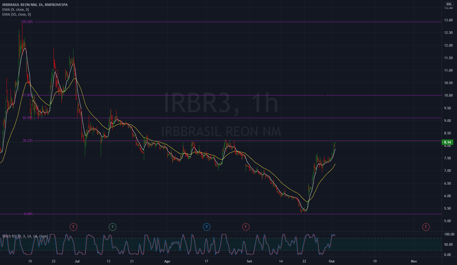Viewport: 457px width, 265px height.
Task: Click the Out label on the time axis
Action: [332, 261]
